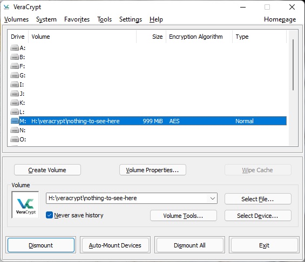
Task: Open Volume Properties dialog
Action: click(152, 170)
